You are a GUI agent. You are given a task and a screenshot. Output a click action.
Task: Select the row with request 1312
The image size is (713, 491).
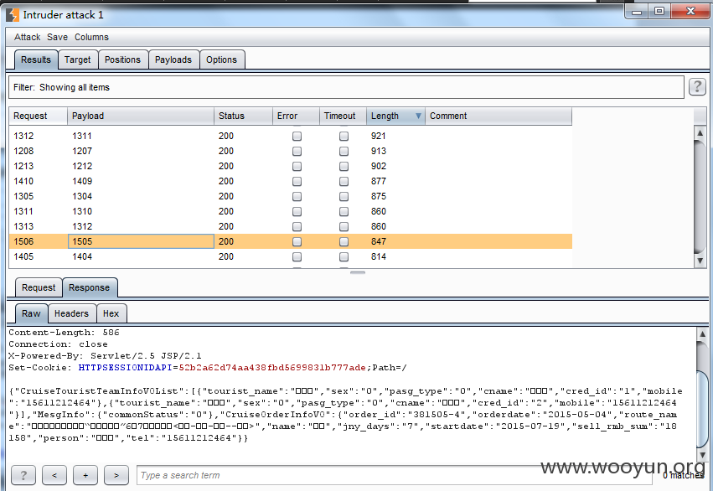coord(291,136)
